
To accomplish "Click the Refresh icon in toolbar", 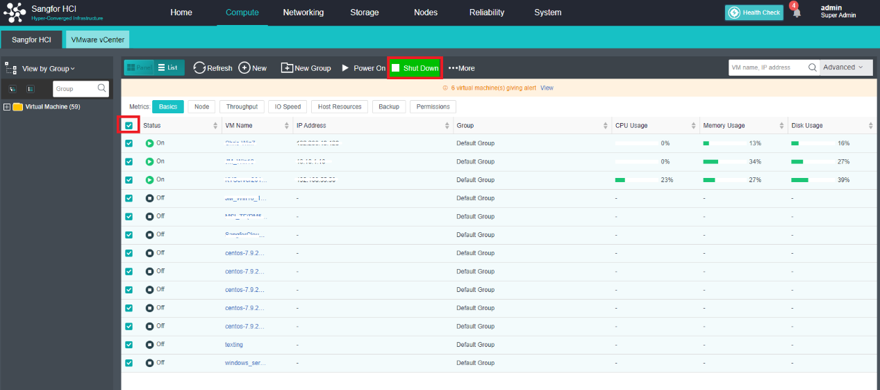I will point(199,68).
